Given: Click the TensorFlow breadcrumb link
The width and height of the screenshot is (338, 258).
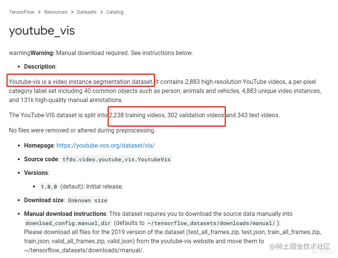Looking at the screenshot, I should [22, 12].
